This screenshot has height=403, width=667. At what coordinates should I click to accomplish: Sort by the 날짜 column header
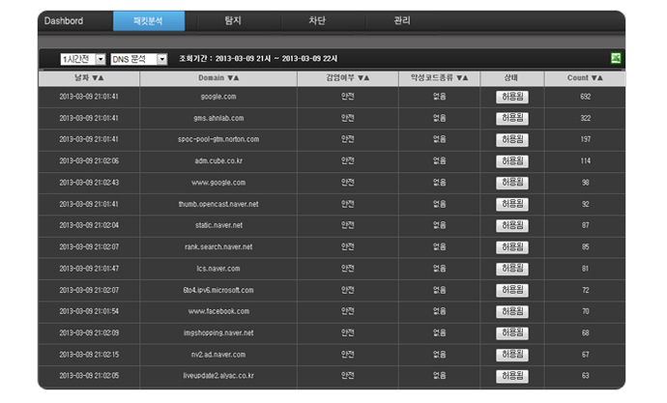coord(89,78)
